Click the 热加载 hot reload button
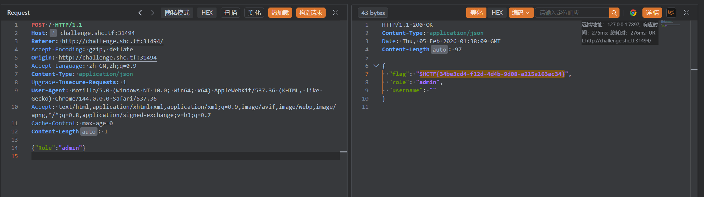Image resolution: width=704 pixels, height=197 pixels. [x=280, y=13]
